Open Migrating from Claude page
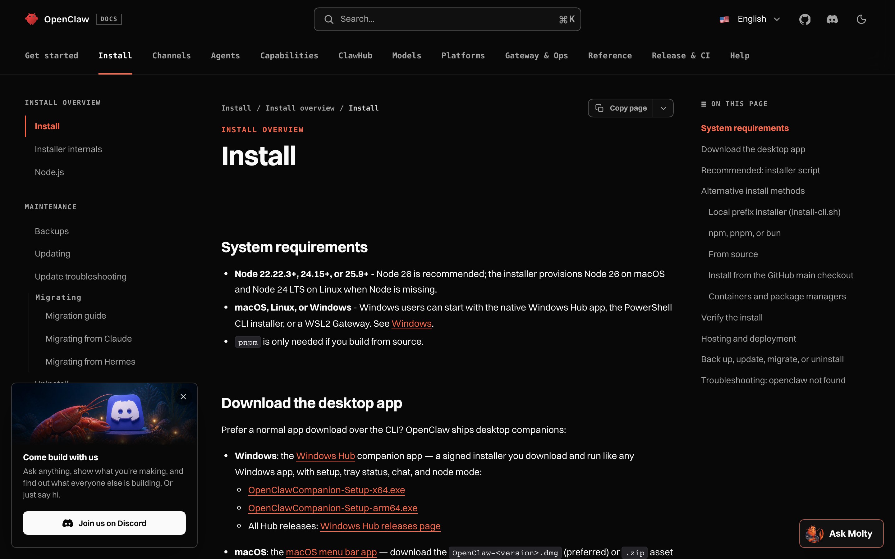Viewport: 895px width, 559px height. pyautogui.click(x=89, y=339)
